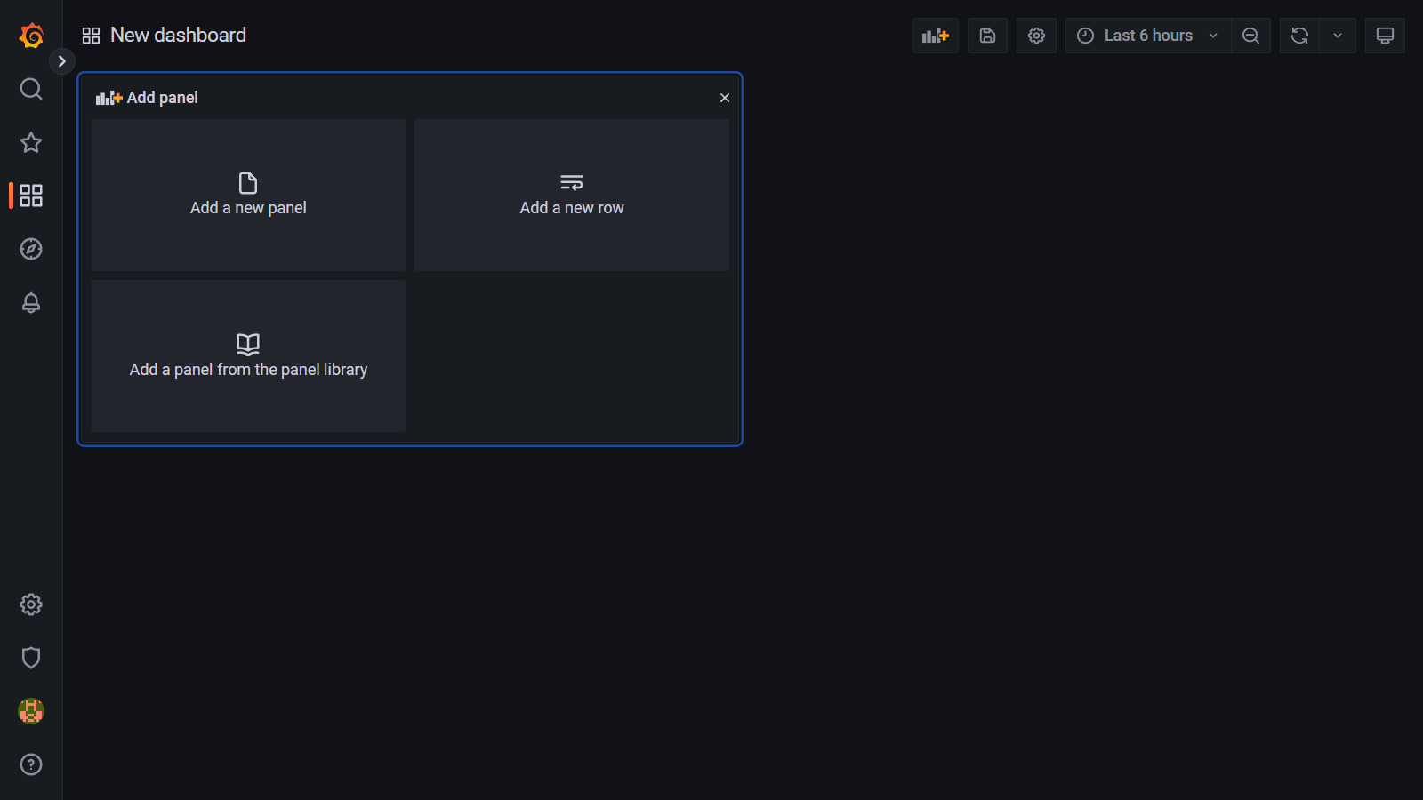This screenshot has width=1423, height=800.
Task: Zoom out the time range
Action: tap(1250, 36)
